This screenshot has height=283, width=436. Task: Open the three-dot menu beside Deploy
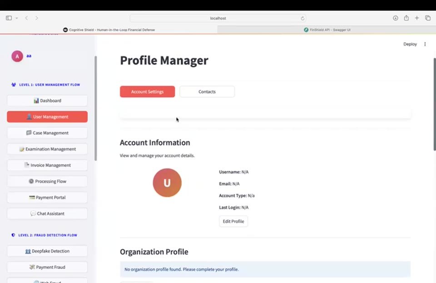425,44
